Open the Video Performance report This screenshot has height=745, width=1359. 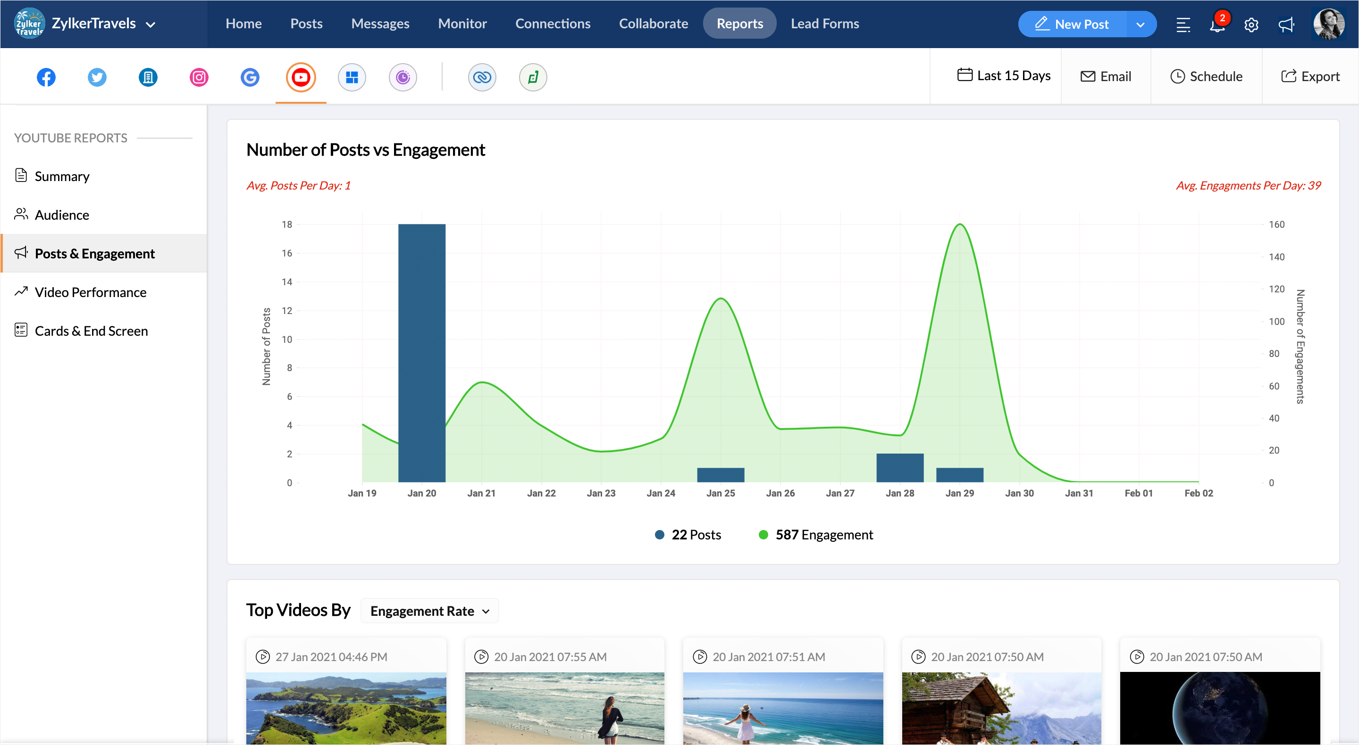pyautogui.click(x=90, y=292)
